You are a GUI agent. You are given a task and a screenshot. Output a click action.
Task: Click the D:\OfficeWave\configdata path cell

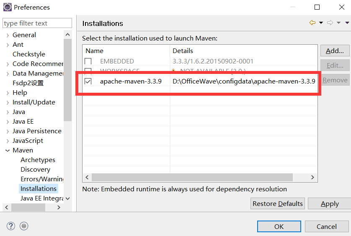click(x=244, y=81)
